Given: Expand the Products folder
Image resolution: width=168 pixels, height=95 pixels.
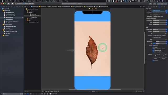Looking at the screenshot, I should (x=2, y=35).
